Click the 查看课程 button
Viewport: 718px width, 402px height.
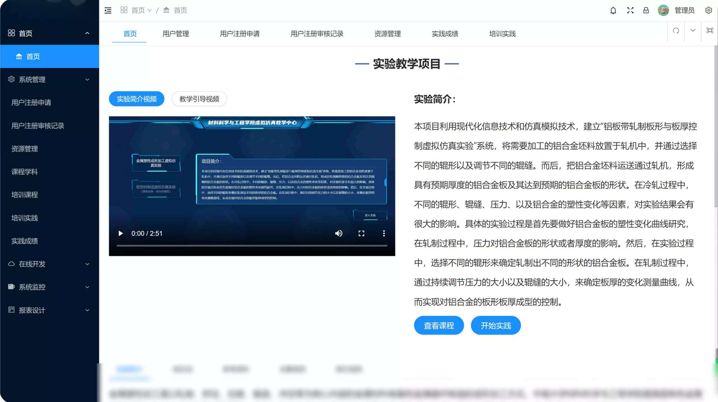coord(439,325)
